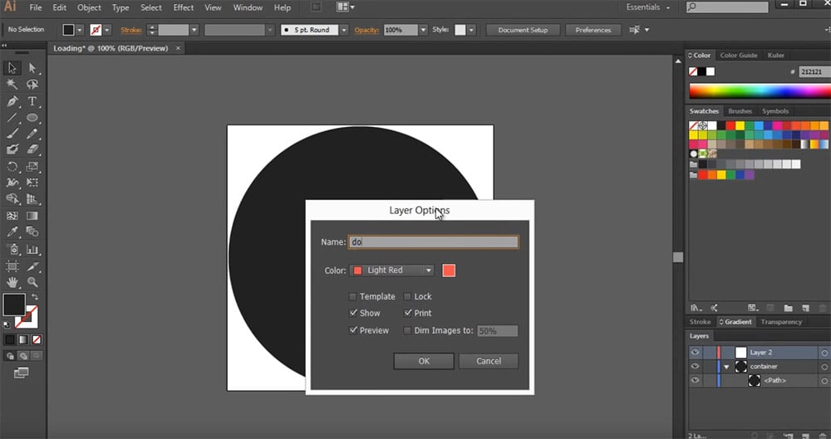Select the Column Graph tool
This screenshot has width=831, height=439.
point(32,249)
